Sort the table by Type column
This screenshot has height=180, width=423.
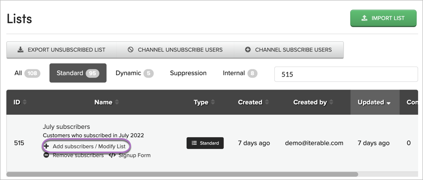point(213,102)
